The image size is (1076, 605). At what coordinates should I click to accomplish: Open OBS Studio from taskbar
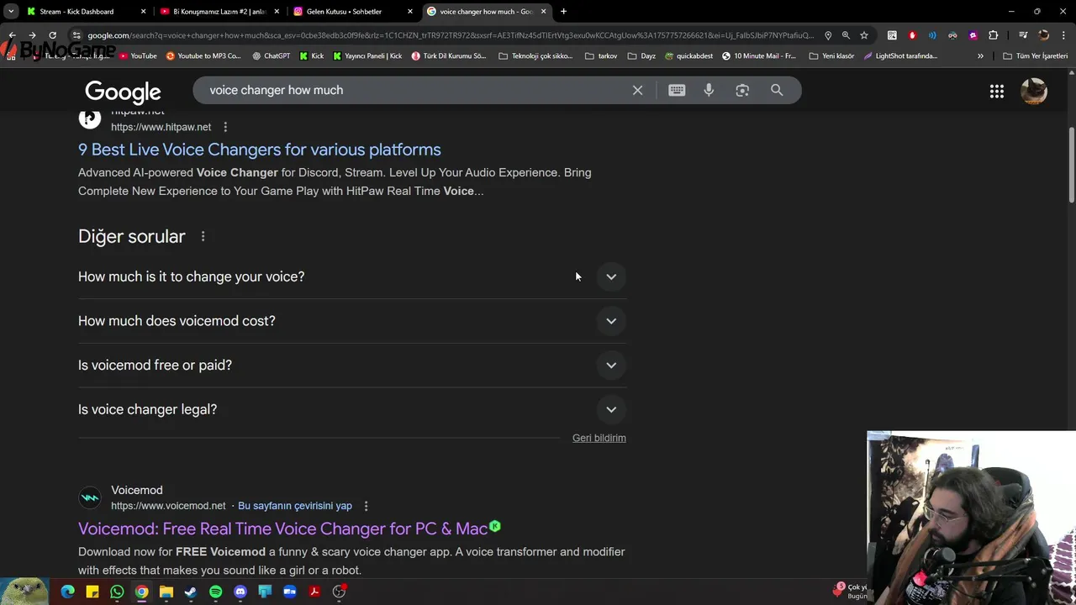[x=339, y=592]
